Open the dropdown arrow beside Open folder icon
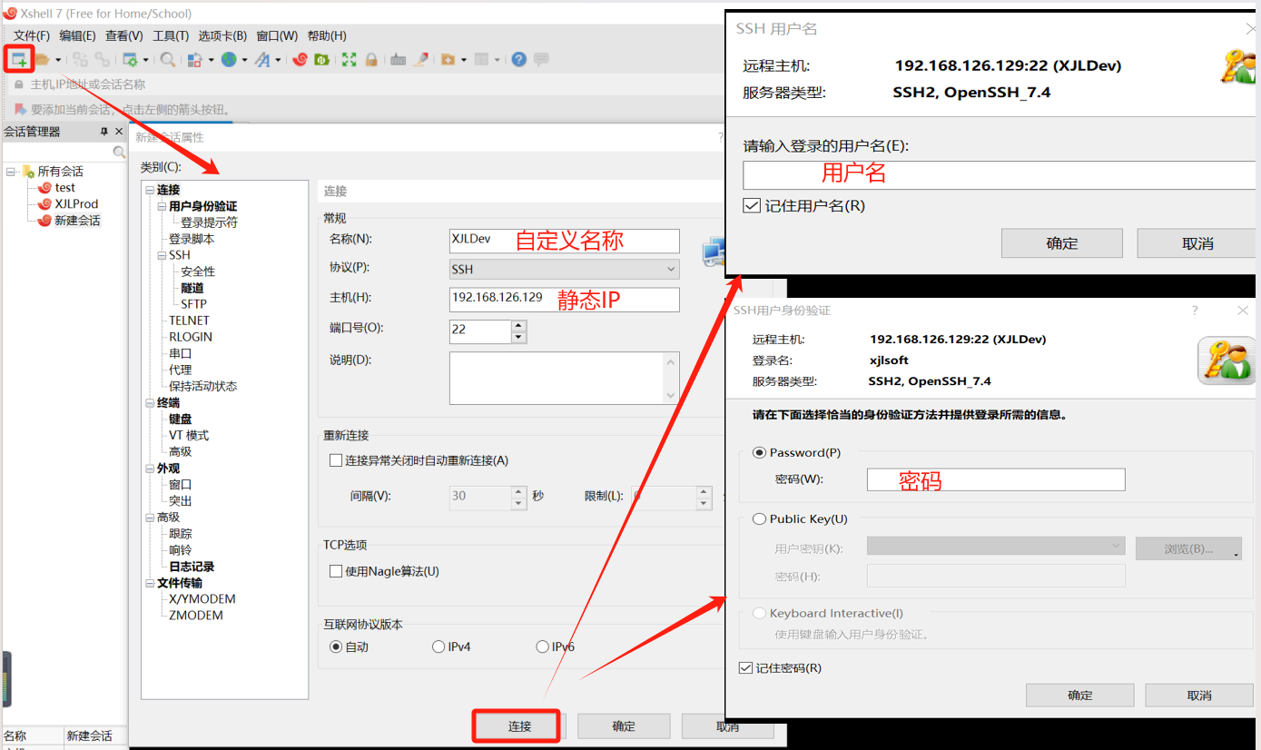The height and width of the screenshot is (750, 1261). pyautogui.click(x=58, y=60)
